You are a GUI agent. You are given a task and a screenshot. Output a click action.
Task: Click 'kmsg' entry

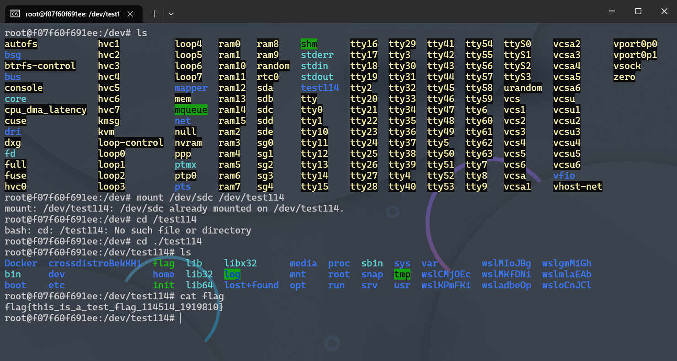point(109,121)
